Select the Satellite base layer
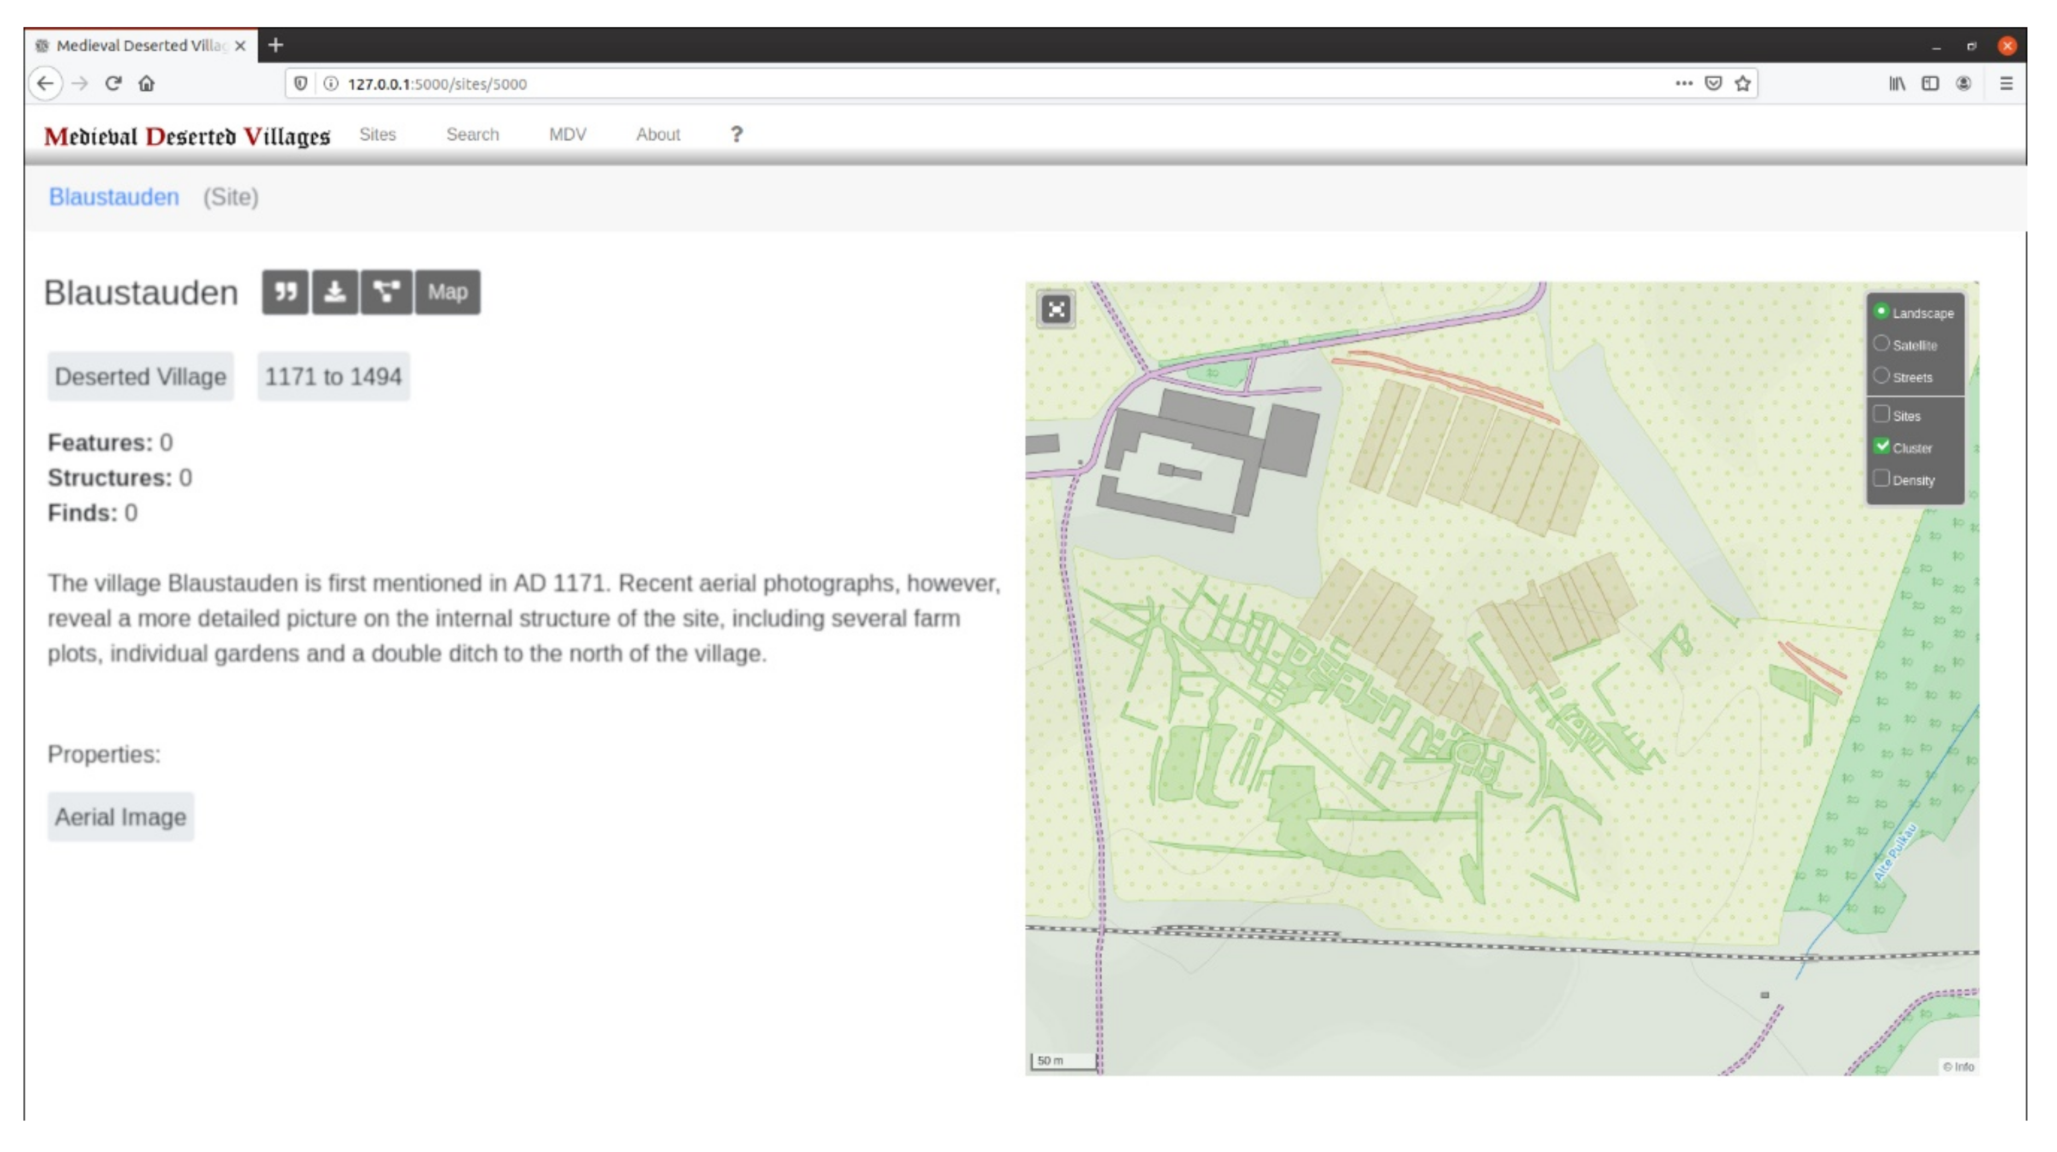The image size is (2057, 1152). tap(1881, 344)
